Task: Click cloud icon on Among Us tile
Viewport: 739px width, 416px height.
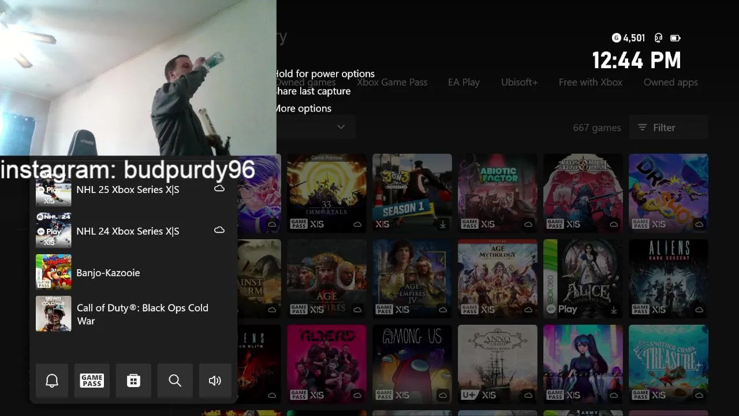Action: coord(443,396)
